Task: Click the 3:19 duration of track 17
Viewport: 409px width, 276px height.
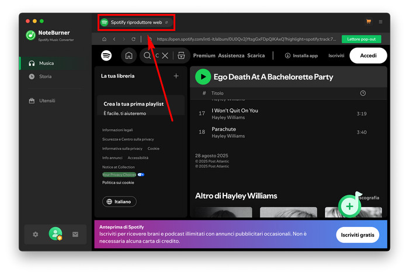Action: click(x=362, y=114)
